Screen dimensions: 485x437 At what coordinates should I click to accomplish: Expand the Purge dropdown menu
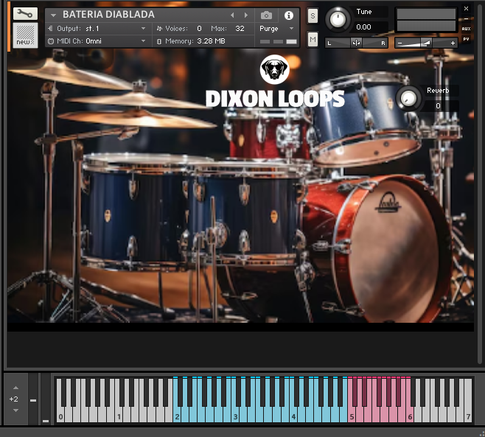(x=277, y=29)
